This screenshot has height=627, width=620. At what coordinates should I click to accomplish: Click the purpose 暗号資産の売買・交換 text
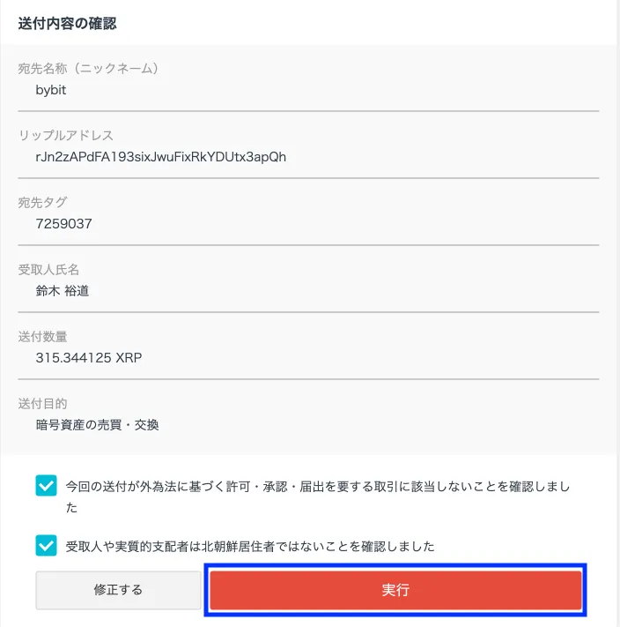[x=97, y=425]
